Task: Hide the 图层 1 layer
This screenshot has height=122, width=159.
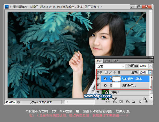Action: point(98,92)
